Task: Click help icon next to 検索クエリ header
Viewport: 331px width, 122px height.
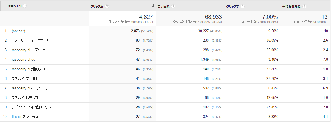Action: [x=25, y=6]
